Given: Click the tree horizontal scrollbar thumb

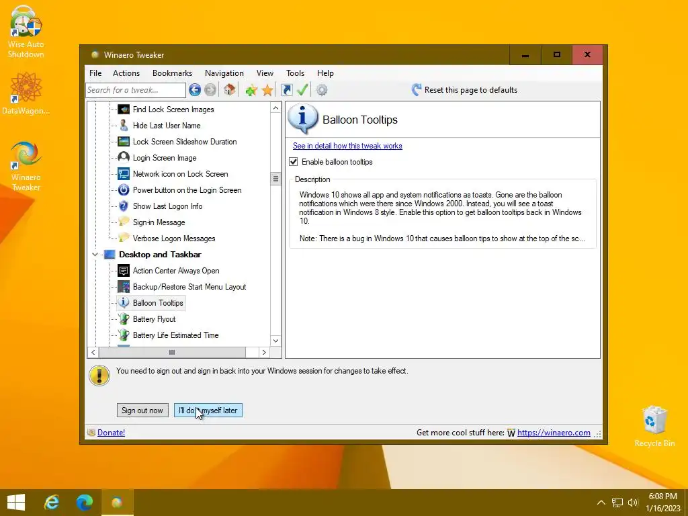Looking at the screenshot, I should (x=172, y=352).
